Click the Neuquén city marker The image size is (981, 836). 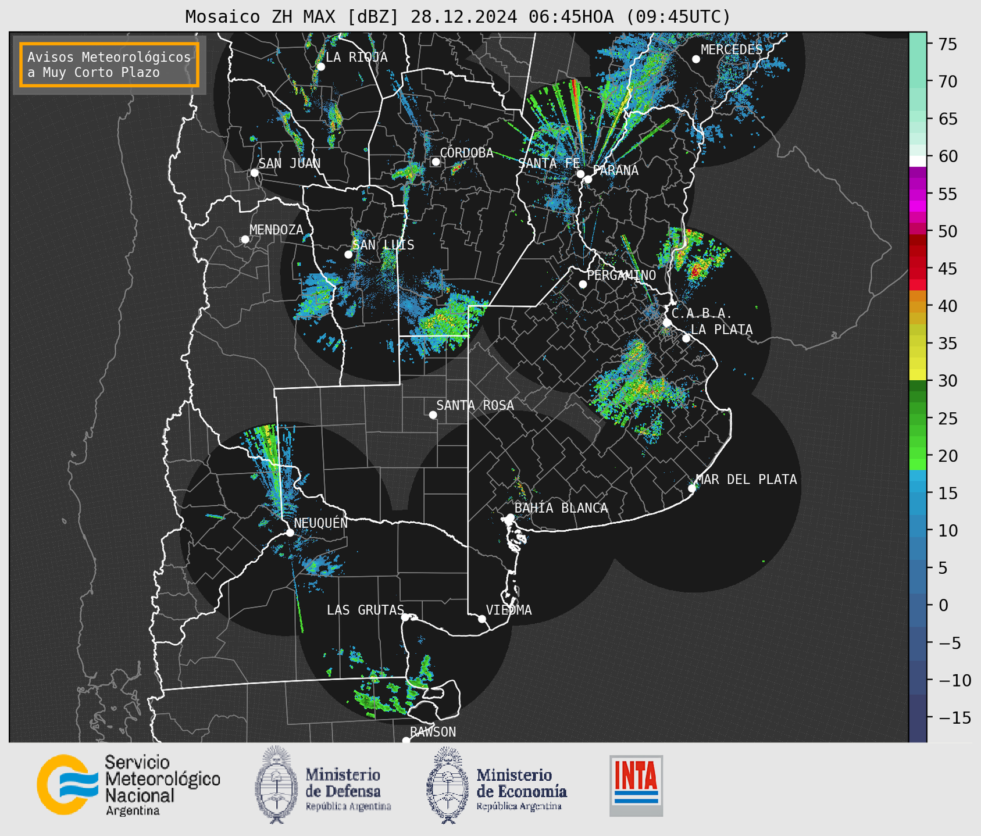[290, 533]
